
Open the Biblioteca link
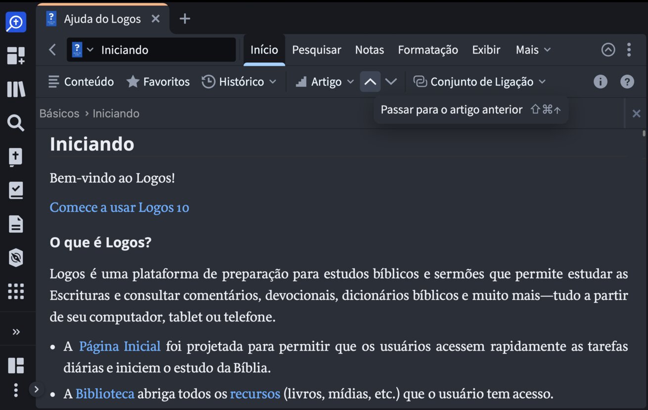(105, 394)
